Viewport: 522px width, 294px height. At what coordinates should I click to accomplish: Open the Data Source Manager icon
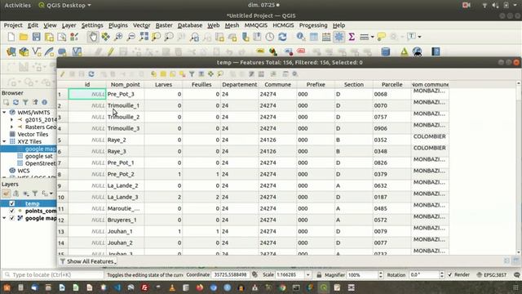[x=11, y=51]
